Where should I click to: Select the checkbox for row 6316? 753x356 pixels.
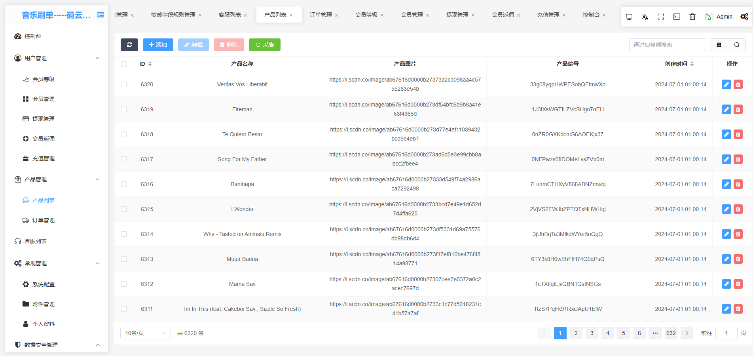pos(124,184)
